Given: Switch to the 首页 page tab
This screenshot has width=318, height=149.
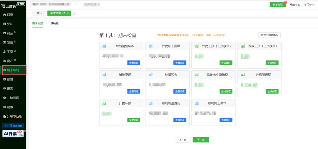Looking at the screenshot, I should (39, 13).
